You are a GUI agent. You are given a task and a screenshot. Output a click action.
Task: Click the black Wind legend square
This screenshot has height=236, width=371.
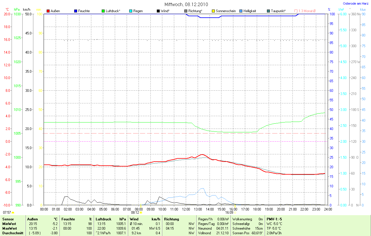tap(158, 11)
